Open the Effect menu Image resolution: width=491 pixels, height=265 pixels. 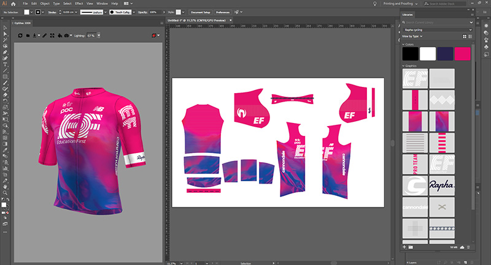click(79, 4)
